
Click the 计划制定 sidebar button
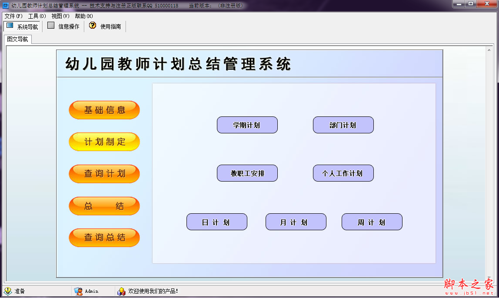tap(104, 142)
